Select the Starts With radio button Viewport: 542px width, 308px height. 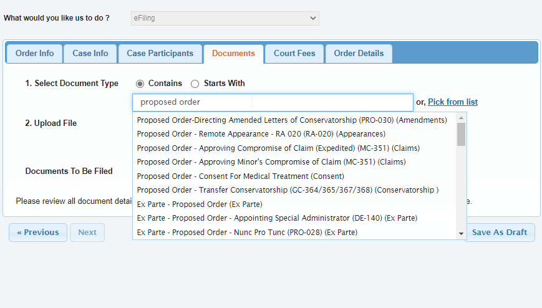click(195, 84)
